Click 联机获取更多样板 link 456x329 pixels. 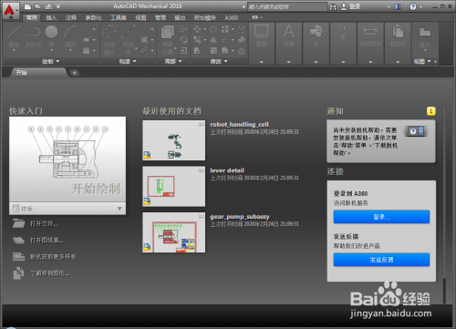pos(53,257)
